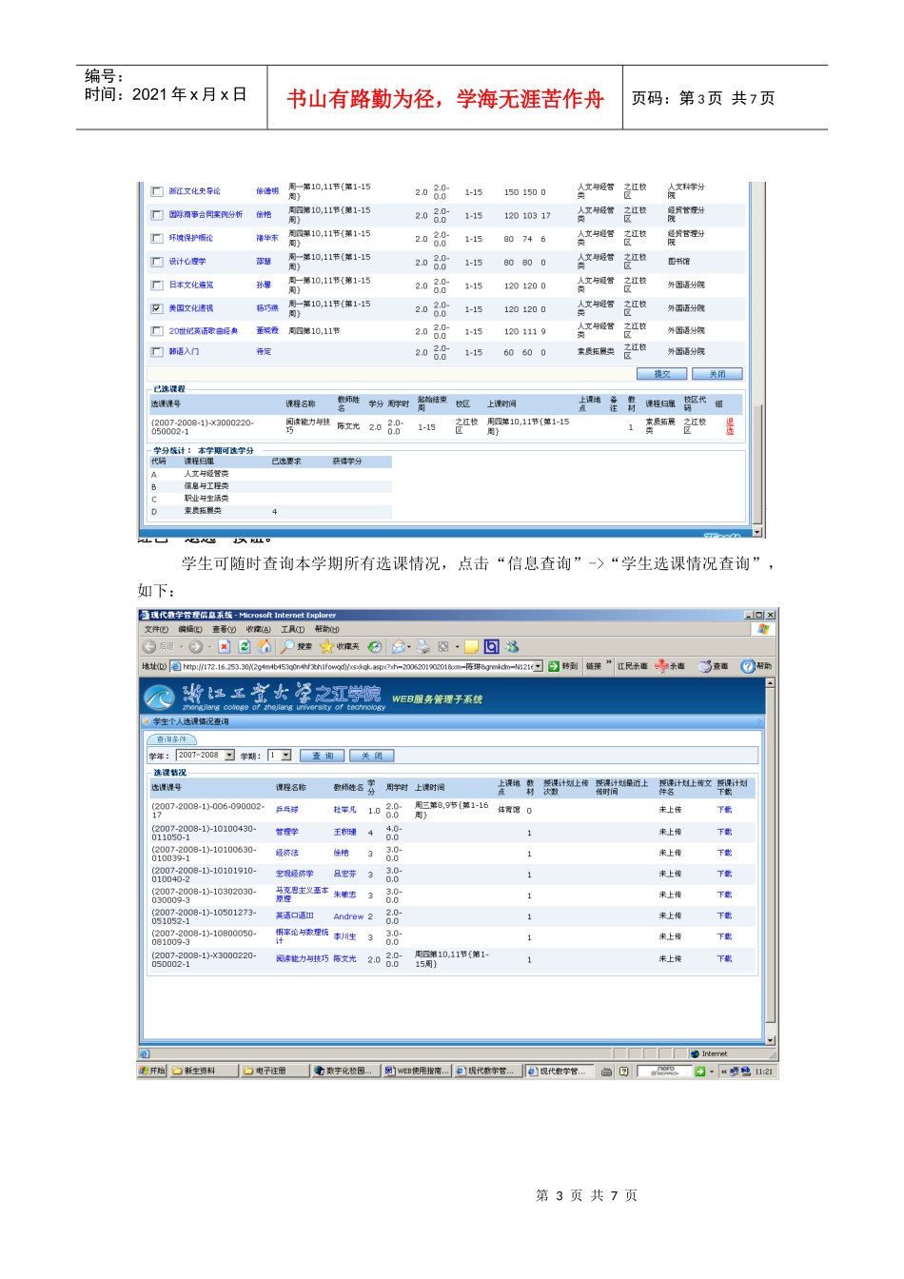This screenshot has height=1279, width=904.
Task: Click the History icon in IE toolbar
Action: click(375, 647)
